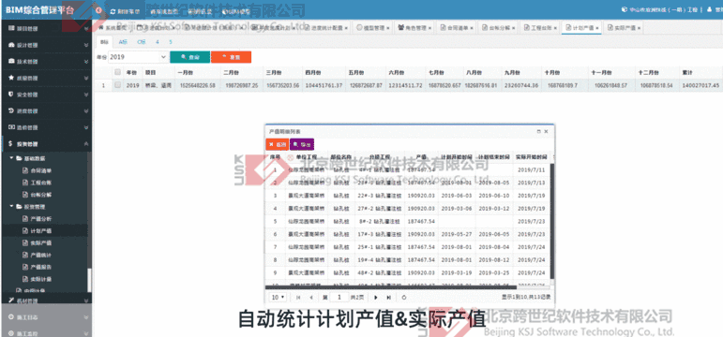Open the year 2019 dropdown
Image resolution: width=723 pixels, height=337 pixels.
(138, 57)
